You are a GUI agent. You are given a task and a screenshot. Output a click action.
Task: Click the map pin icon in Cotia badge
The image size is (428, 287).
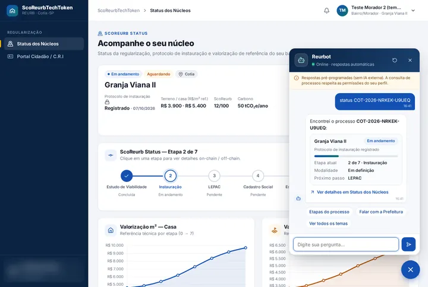click(181, 74)
